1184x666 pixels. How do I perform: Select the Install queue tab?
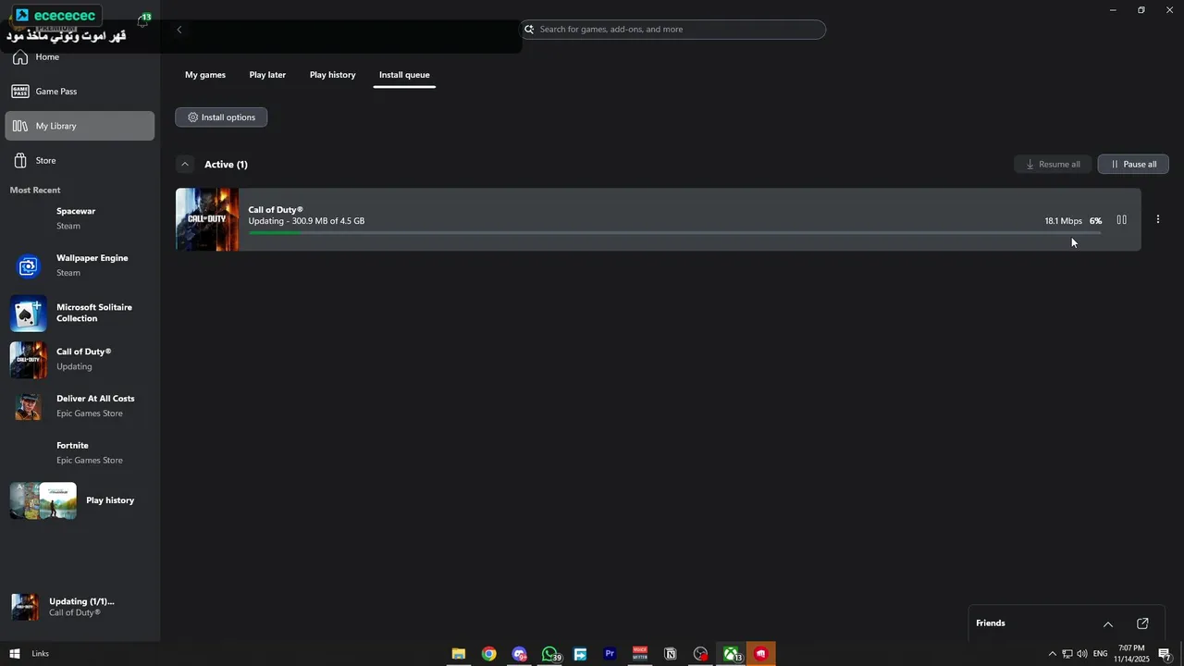[x=404, y=75]
